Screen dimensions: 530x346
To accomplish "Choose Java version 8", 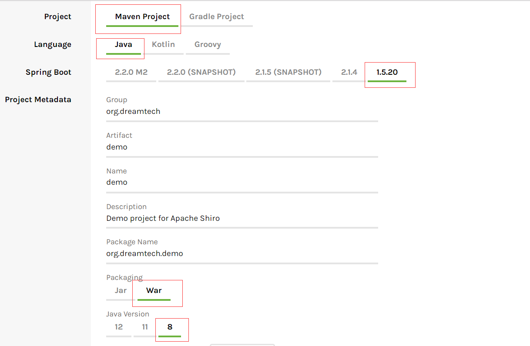I will (170, 327).
